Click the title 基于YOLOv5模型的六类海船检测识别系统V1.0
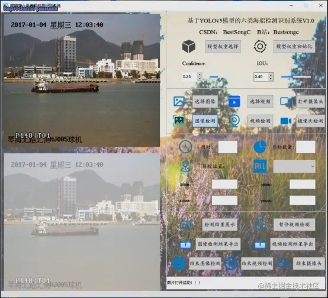Image resolution: width=328 pixels, height=298 pixels. [x=250, y=21]
